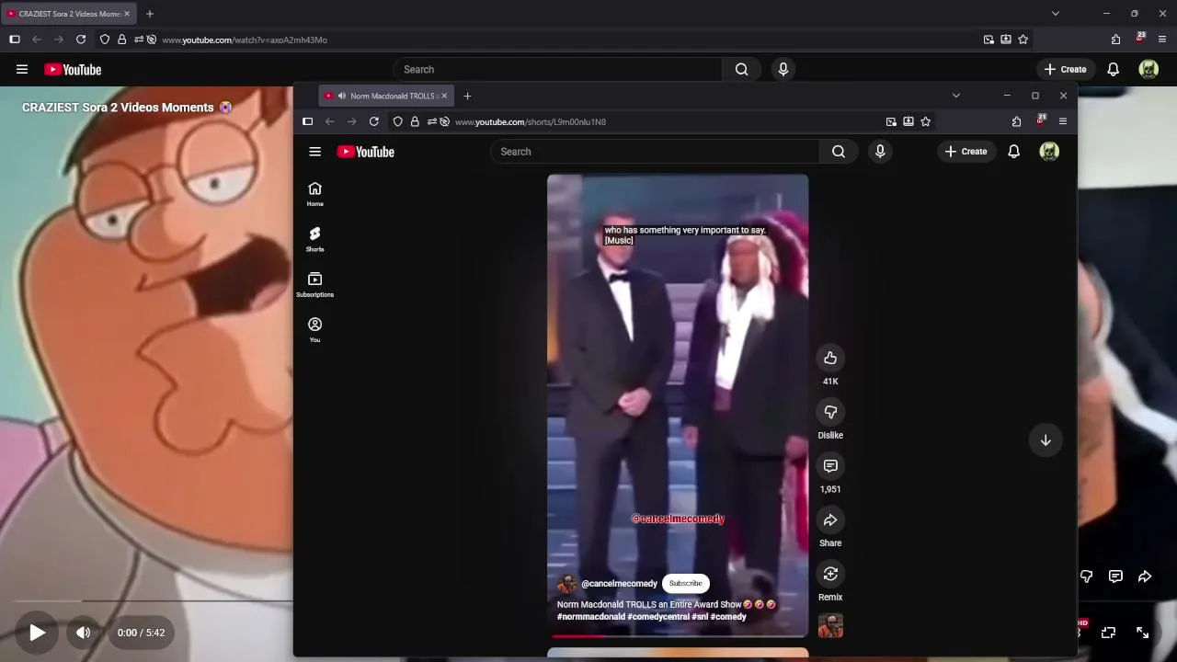
Task: Click magnifier search button in front window
Action: 839,152
